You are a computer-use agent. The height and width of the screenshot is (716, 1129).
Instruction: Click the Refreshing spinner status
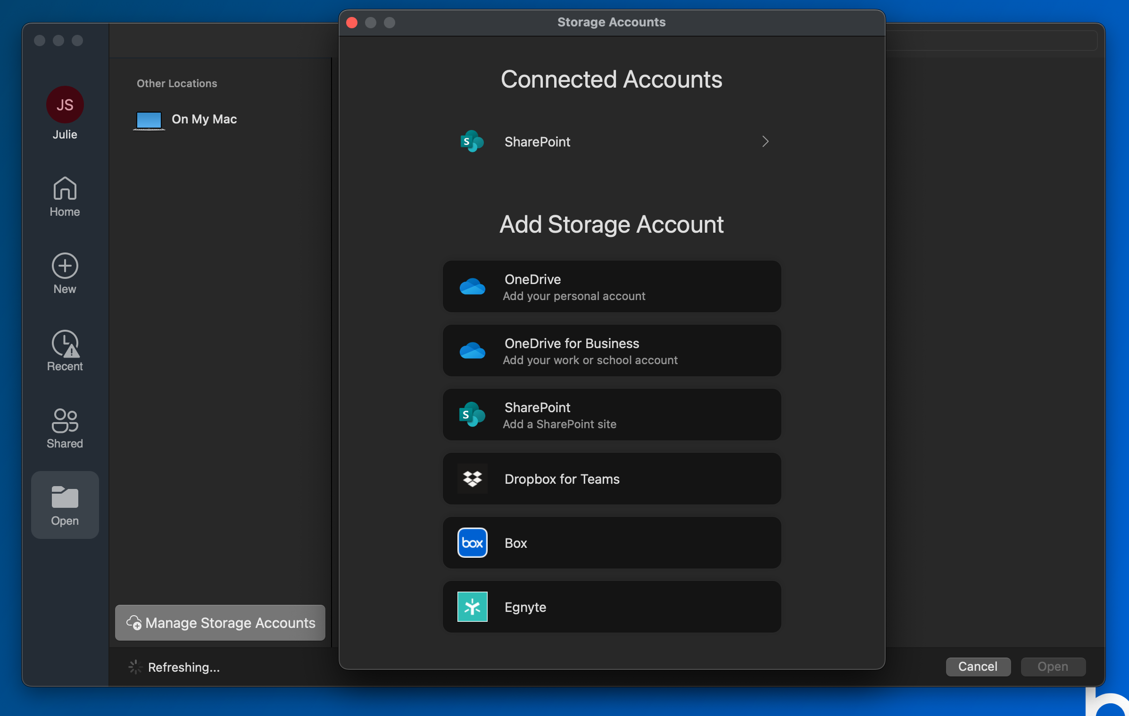pos(135,667)
